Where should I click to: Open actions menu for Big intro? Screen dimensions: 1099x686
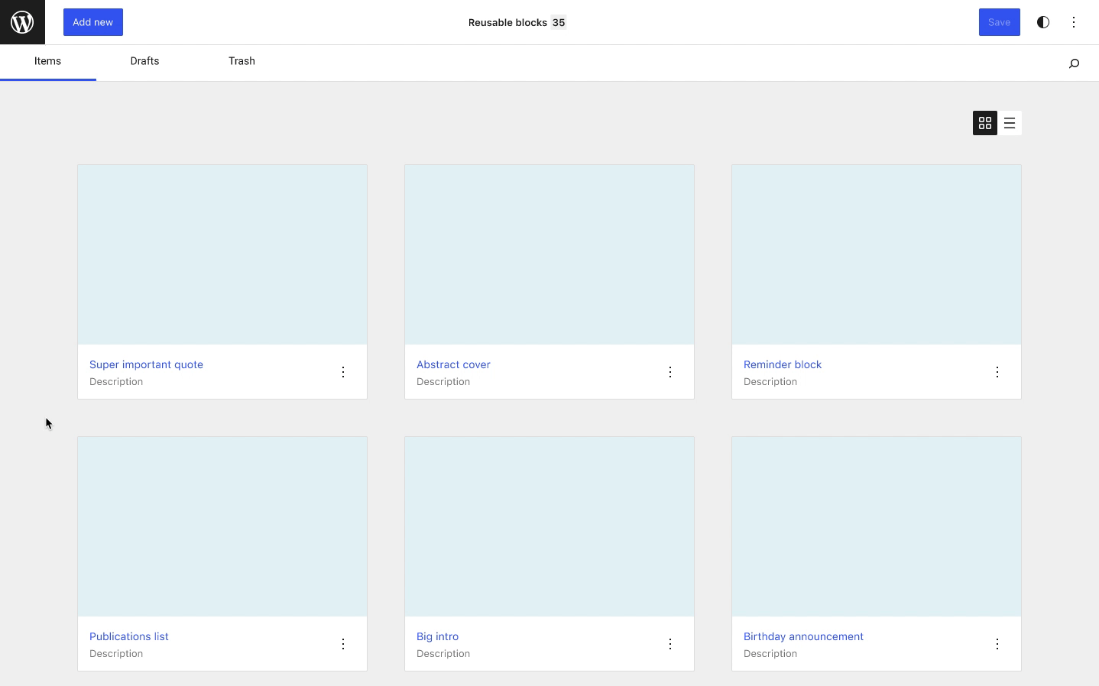670,644
